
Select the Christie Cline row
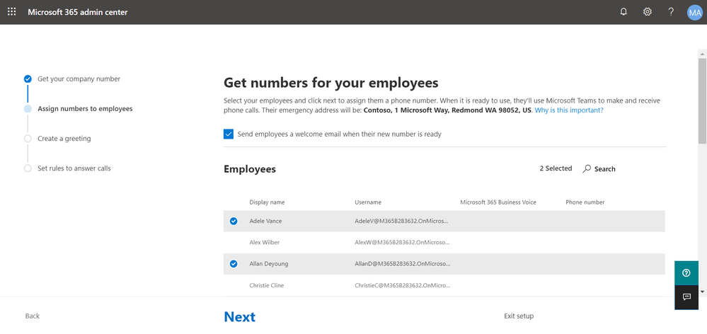[x=444, y=285]
